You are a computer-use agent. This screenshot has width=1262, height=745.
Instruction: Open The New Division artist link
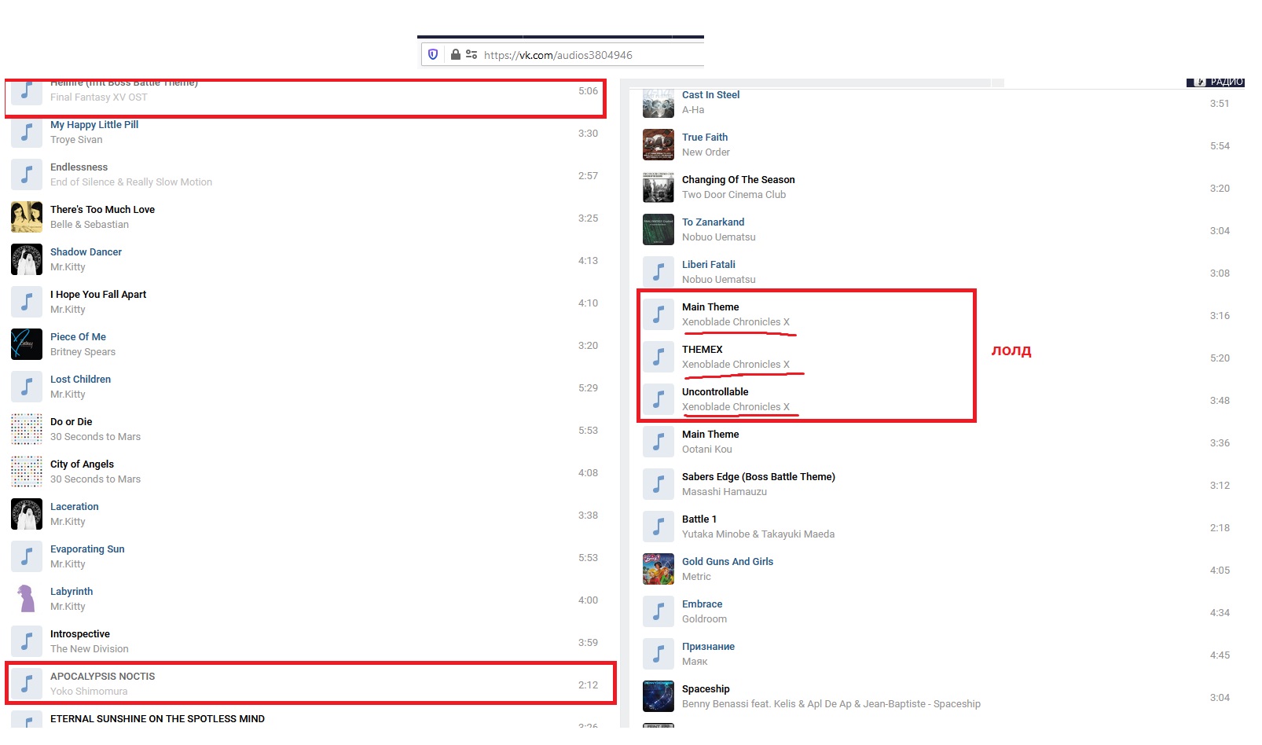(x=90, y=649)
